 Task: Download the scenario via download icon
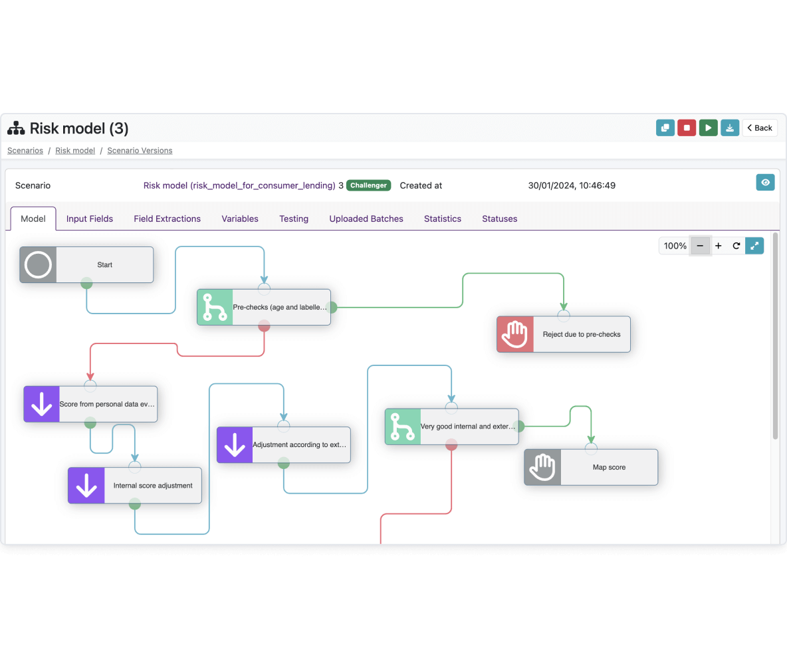click(x=730, y=128)
